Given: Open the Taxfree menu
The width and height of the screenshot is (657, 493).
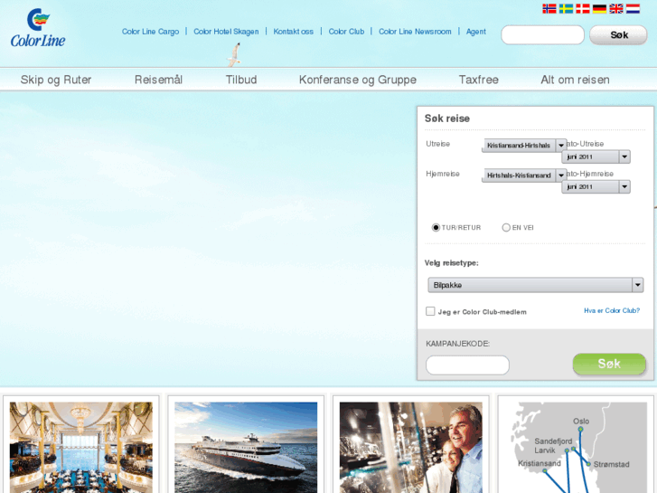Looking at the screenshot, I should (478, 80).
